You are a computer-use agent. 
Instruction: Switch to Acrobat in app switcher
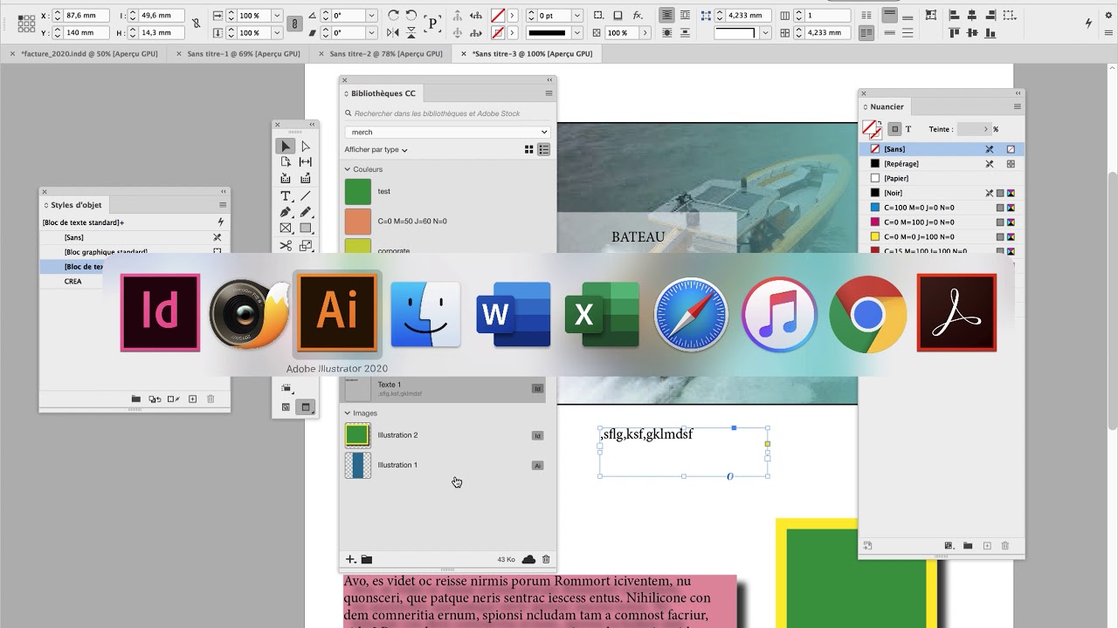tap(956, 313)
